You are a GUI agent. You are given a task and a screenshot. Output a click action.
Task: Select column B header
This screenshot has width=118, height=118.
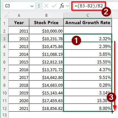pyautogui.click(x=46, y=15)
